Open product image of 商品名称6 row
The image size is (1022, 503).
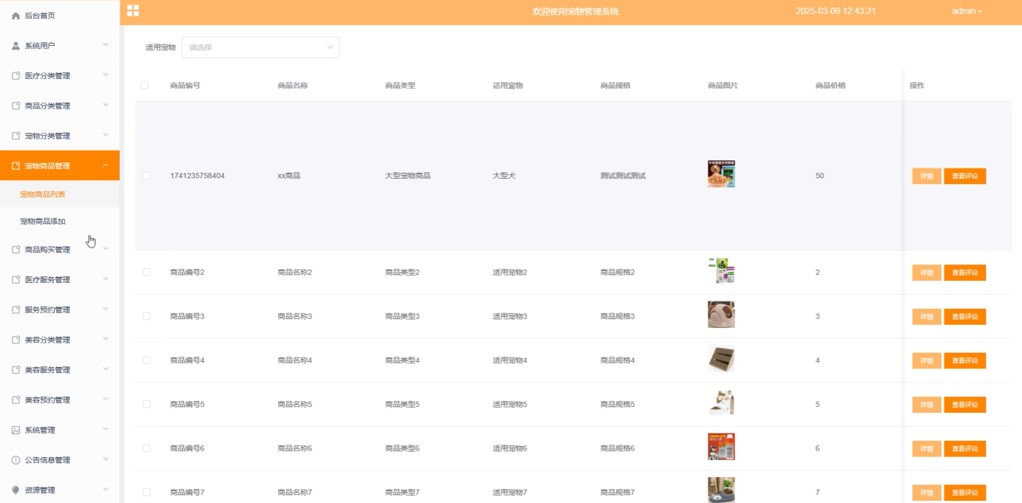click(721, 447)
